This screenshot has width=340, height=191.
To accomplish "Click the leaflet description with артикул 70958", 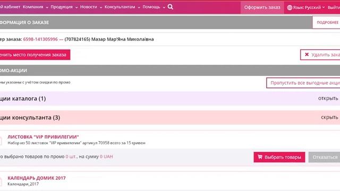I will [76, 143].
